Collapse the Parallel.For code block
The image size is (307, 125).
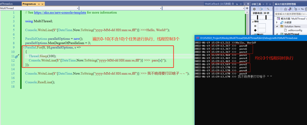24,48
